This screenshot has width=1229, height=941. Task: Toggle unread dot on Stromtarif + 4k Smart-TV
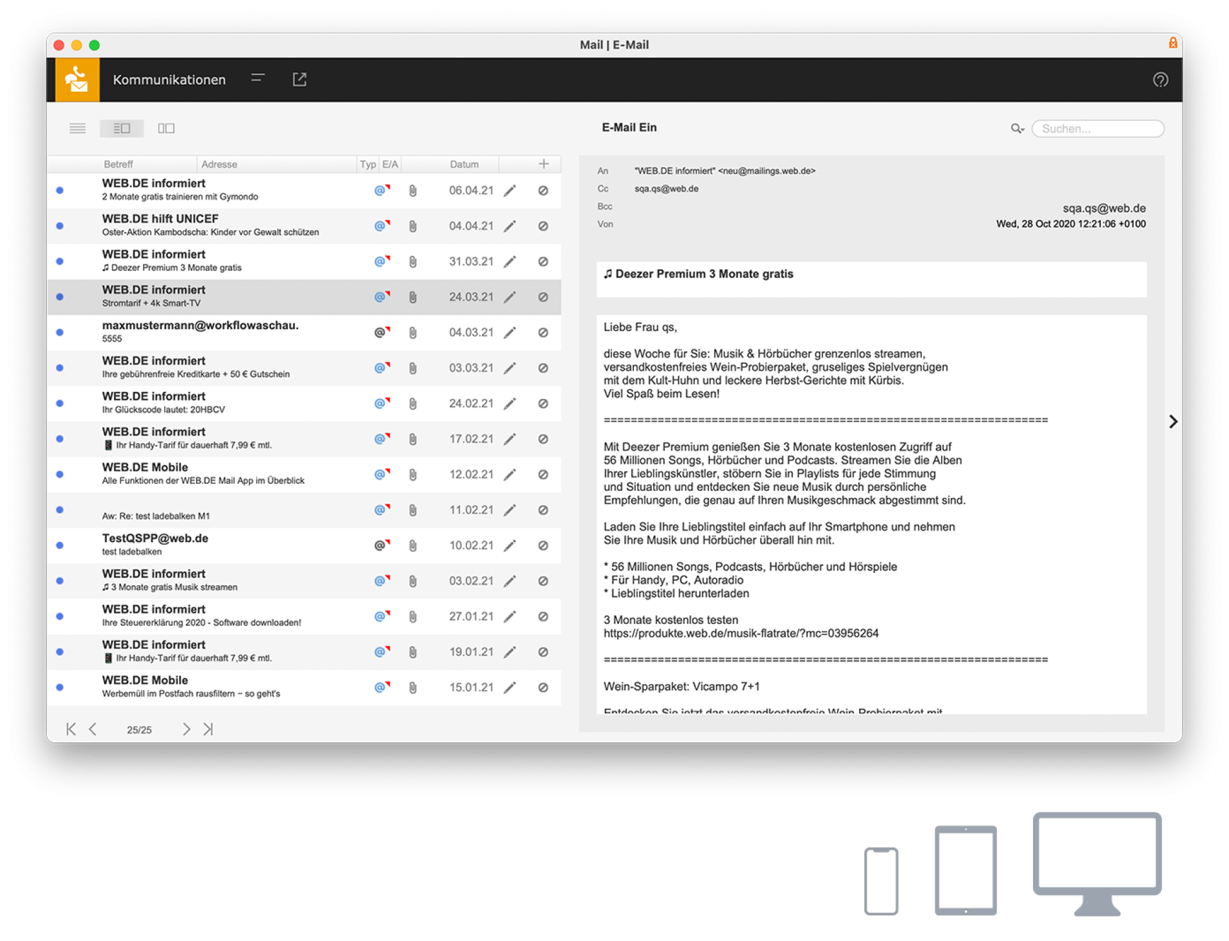(x=60, y=297)
